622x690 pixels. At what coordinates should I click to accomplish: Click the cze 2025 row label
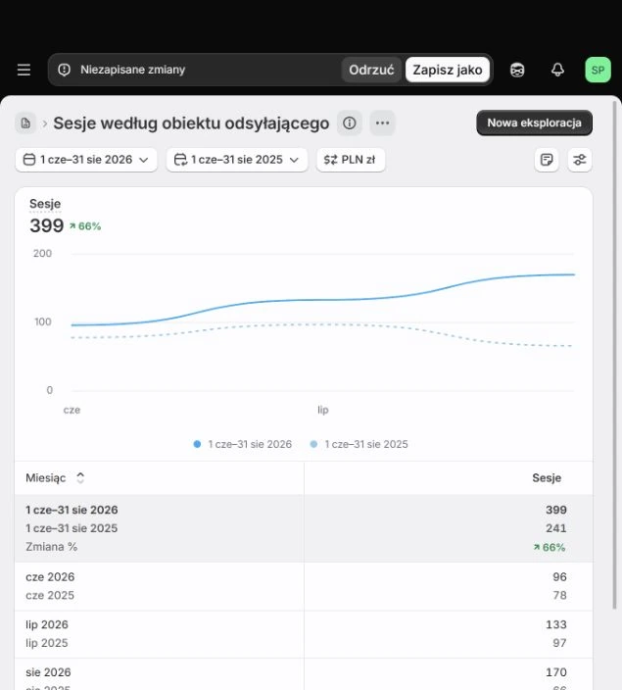(50, 595)
